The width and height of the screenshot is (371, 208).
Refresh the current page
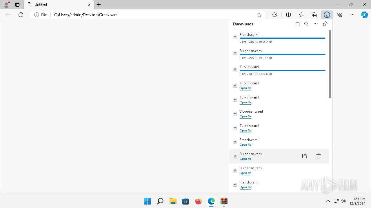point(21,15)
